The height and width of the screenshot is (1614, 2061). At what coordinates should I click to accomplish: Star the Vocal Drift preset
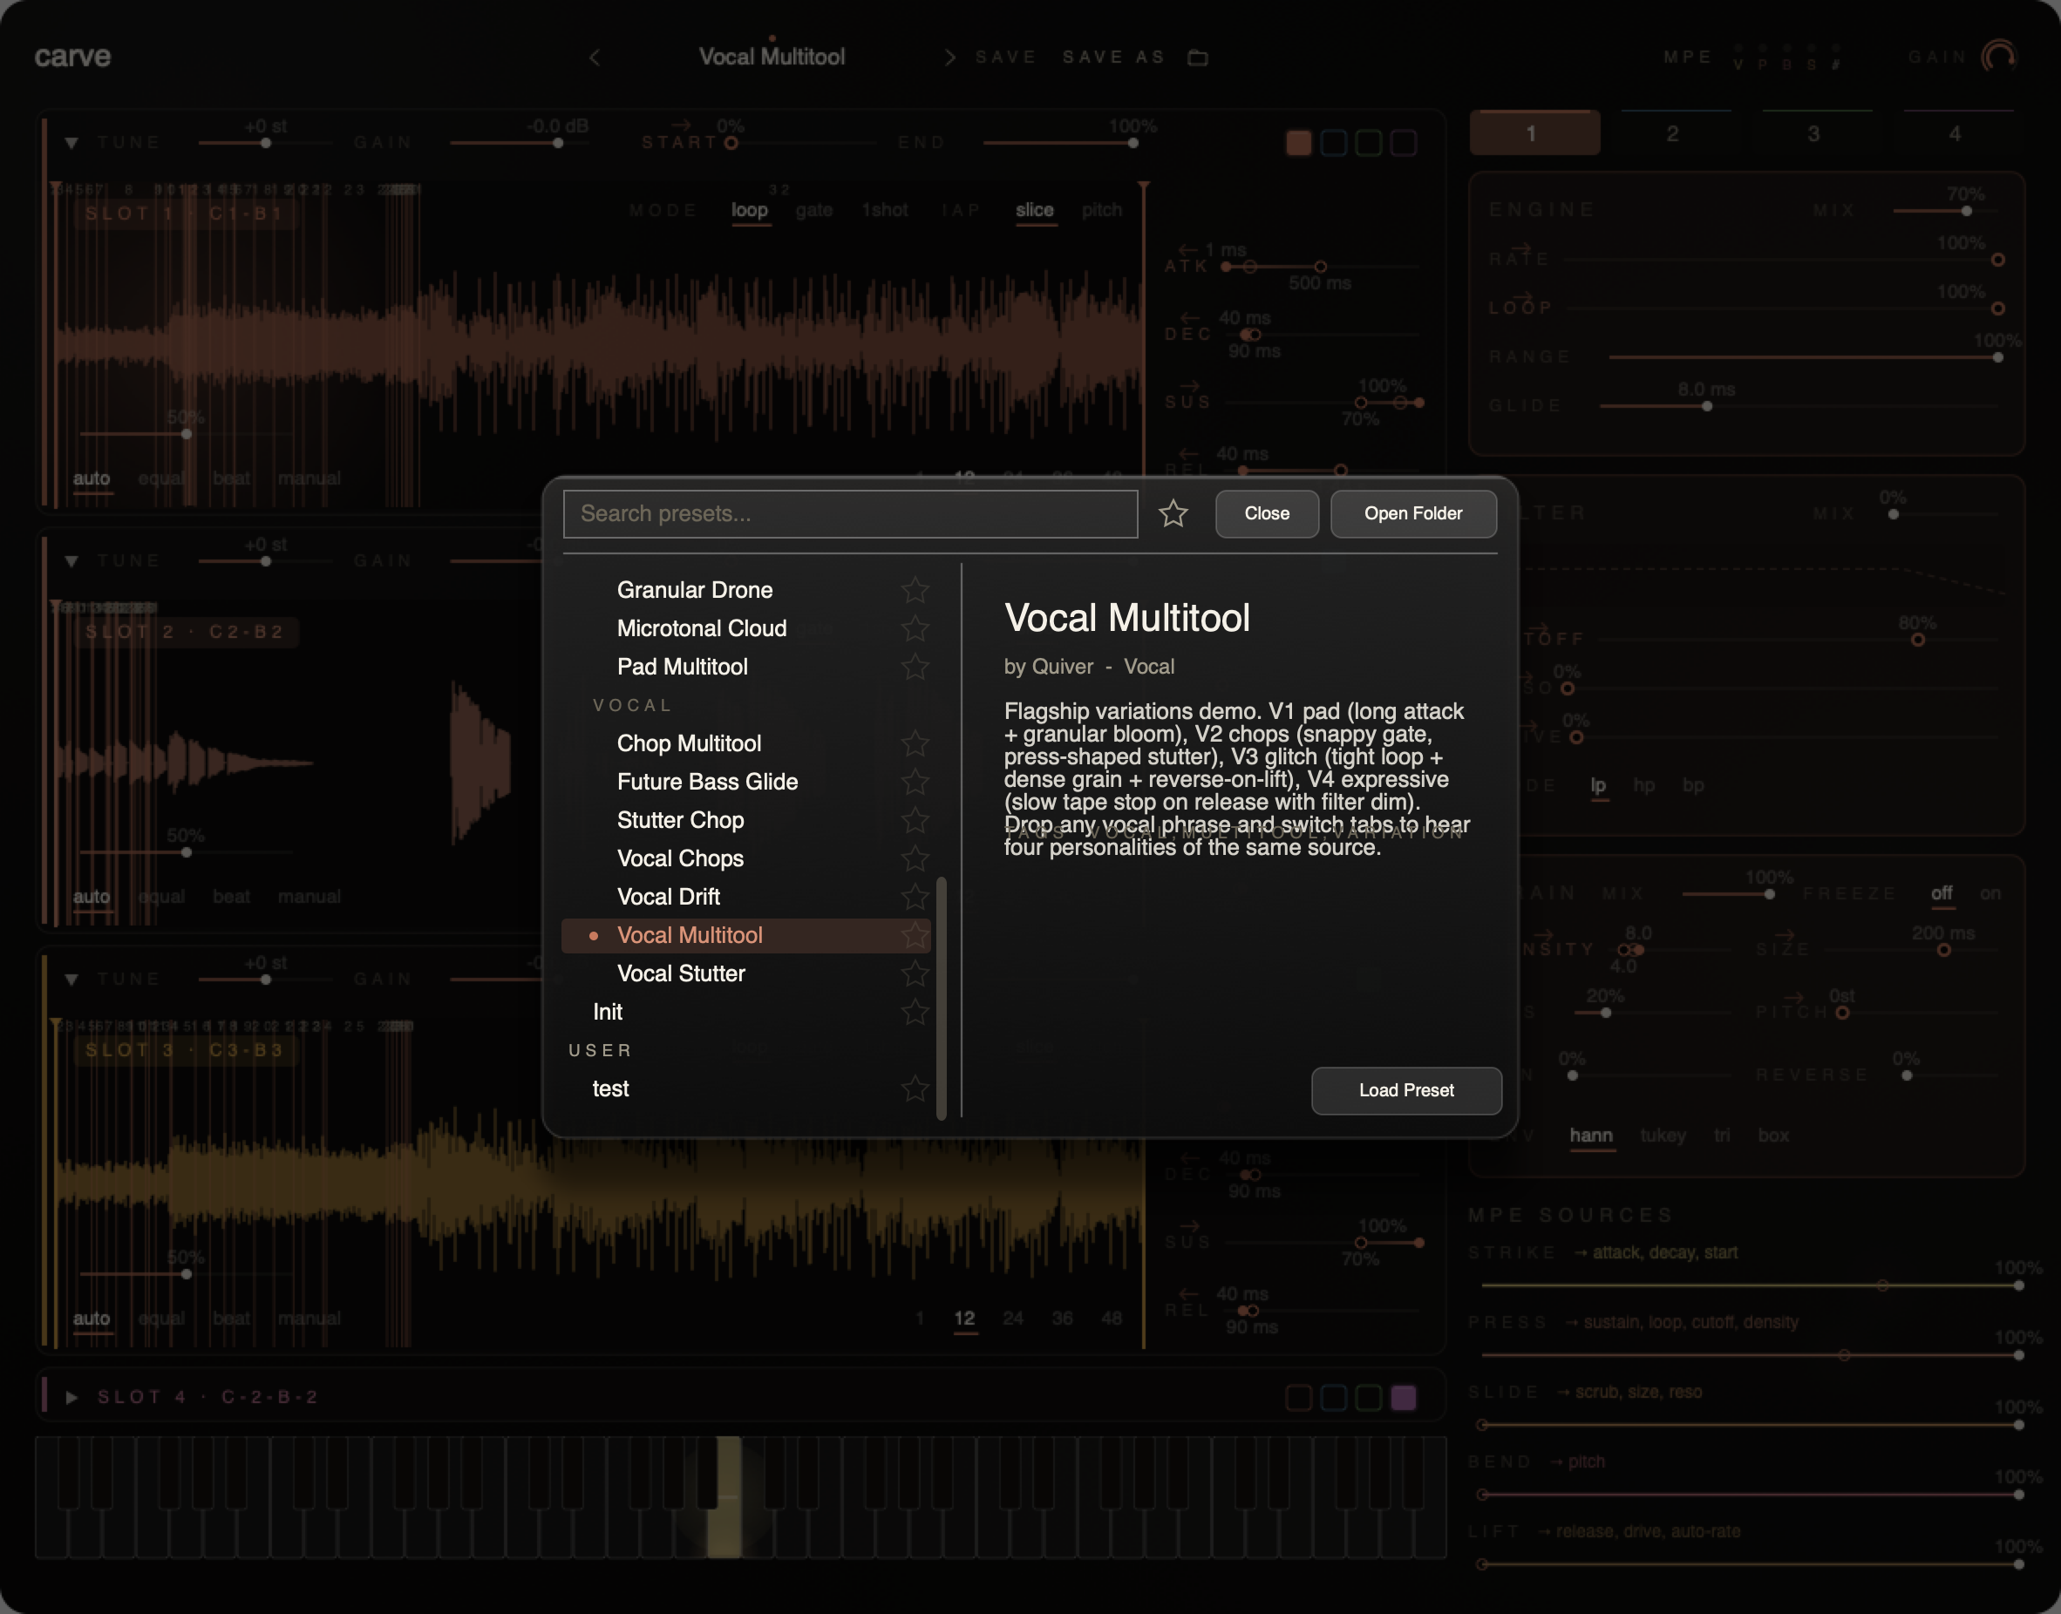point(915,897)
